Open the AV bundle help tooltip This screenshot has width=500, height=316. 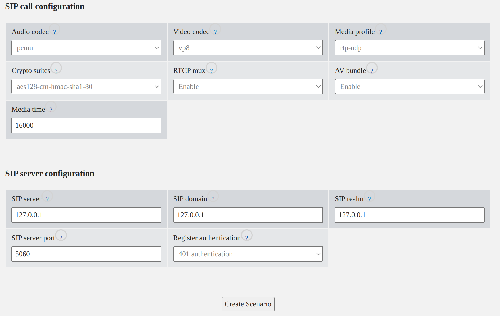[x=372, y=71]
